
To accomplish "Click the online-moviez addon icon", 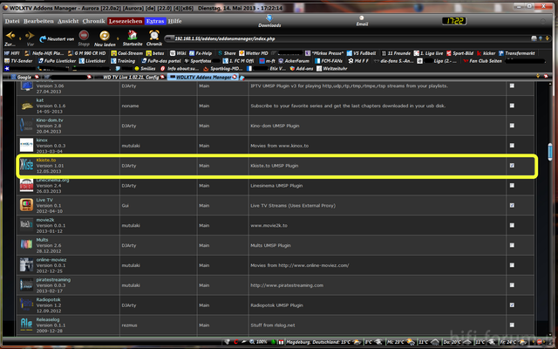I will coord(27,265).
